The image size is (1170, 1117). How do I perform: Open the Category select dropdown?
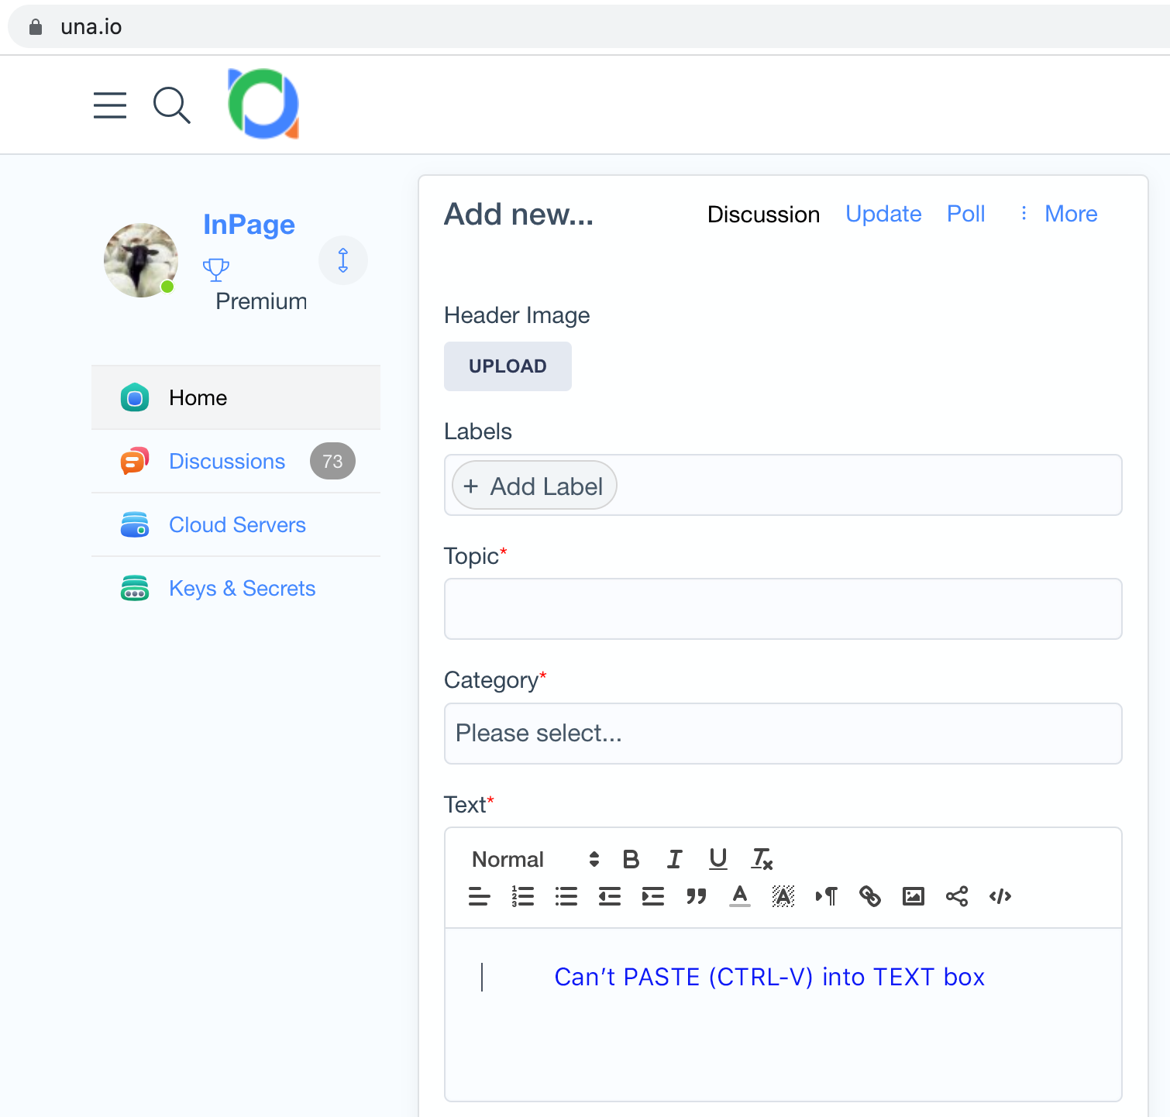(783, 734)
